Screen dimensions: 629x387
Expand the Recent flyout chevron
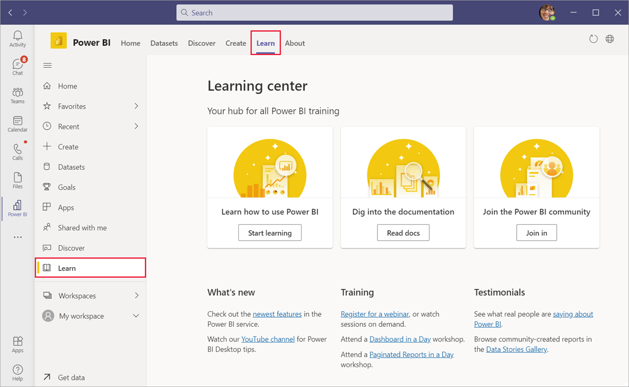point(136,126)
